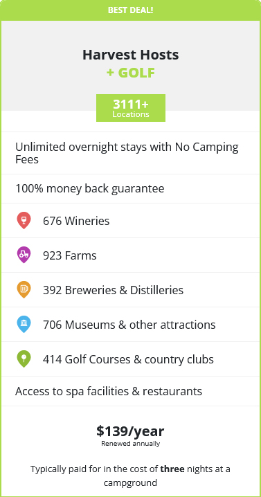The image size is (261, 497).
Task: Click the 676 Wineries row text
Action: tap(76, 221)
